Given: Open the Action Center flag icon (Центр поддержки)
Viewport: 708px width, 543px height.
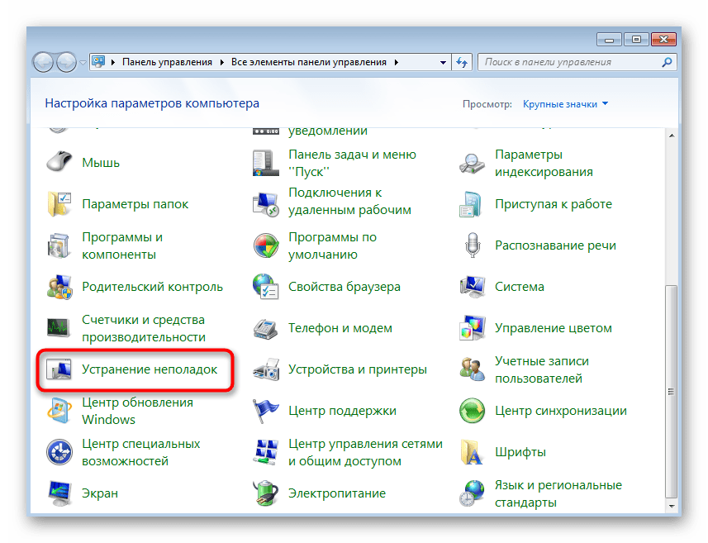Looking at the screenshot, I should pyautogui.click(x=266, y=411).
